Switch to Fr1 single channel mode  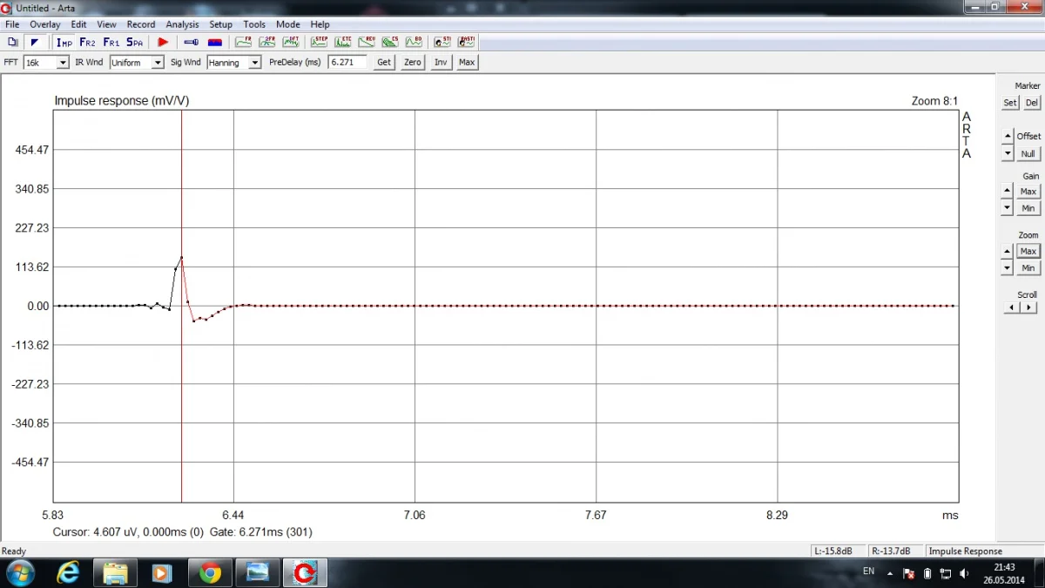click(x=111, y=41)
